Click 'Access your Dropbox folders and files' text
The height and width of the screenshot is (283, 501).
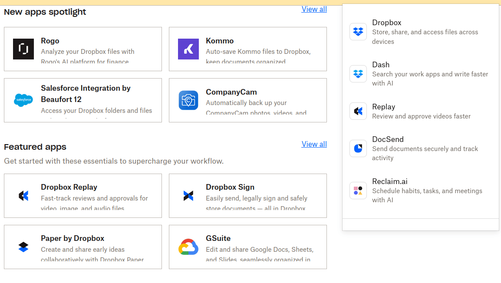pyautogui.click(x=96, y=111)
